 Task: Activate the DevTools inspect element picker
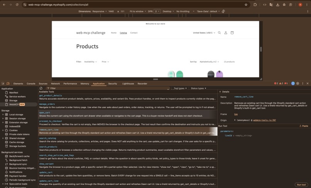click(x=3, y=84)
